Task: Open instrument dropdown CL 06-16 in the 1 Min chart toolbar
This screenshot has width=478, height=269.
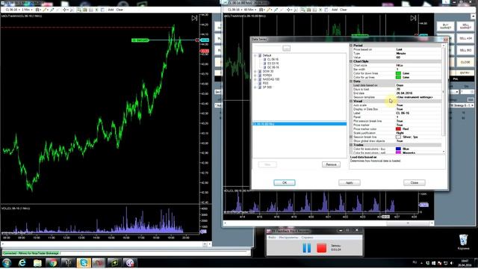Action: pos(13,10)
